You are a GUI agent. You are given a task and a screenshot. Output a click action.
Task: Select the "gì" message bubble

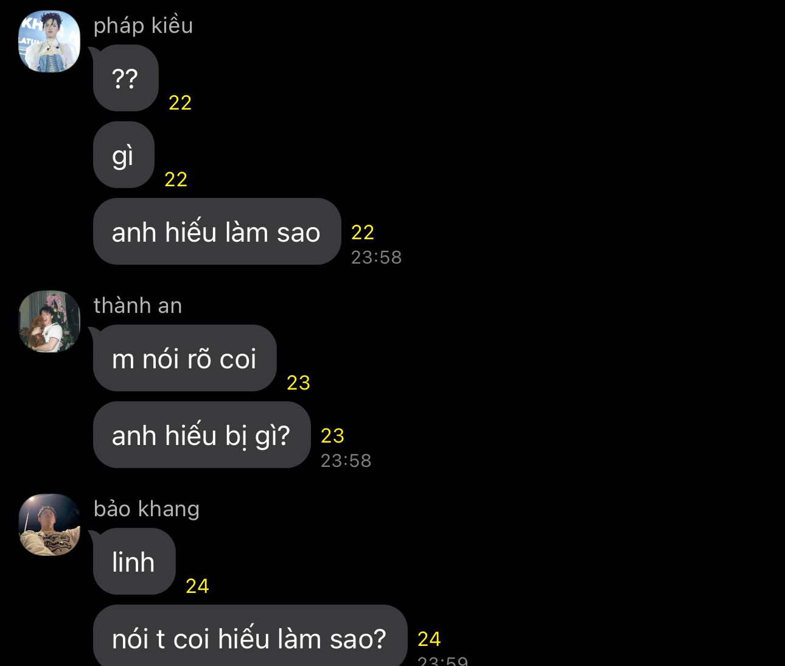point(124,155)
